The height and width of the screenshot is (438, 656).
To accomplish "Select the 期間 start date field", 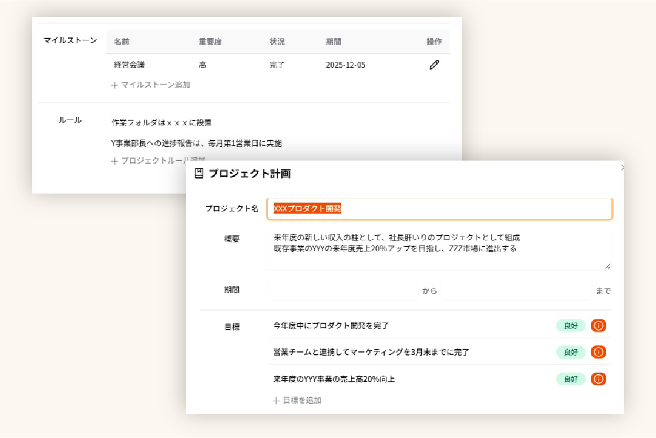I will point(342,290).
